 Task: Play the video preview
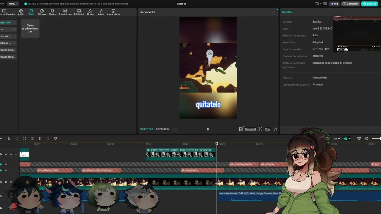[208, 129]
